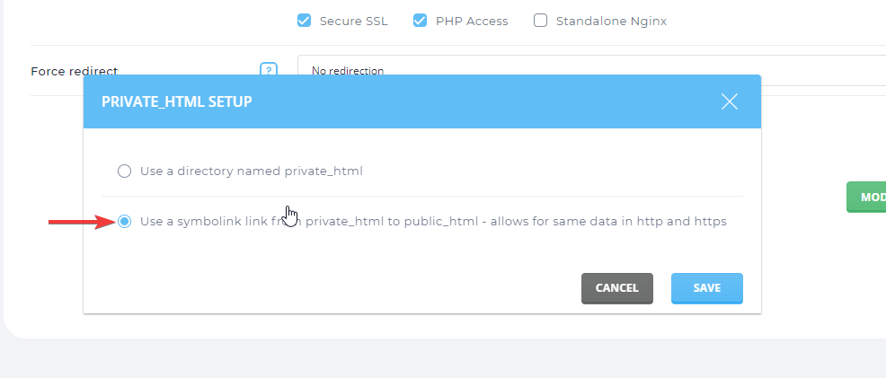Click the Secure SSL label text
This screenshot has width=886, height=378.
click(x=354, y=22)
